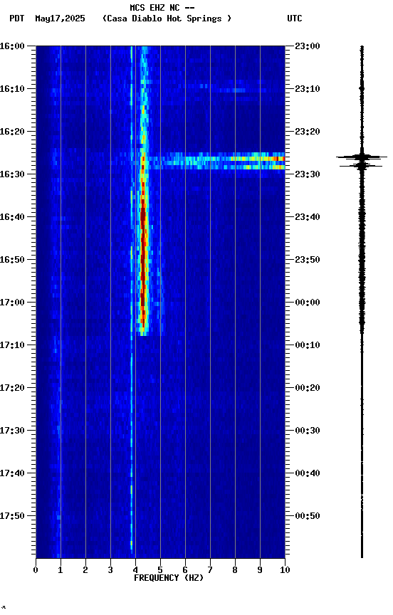Viewport: 393px width, 615px height.
Task: Select the '9' Hz frequency tick label
Action: [260, 570]
